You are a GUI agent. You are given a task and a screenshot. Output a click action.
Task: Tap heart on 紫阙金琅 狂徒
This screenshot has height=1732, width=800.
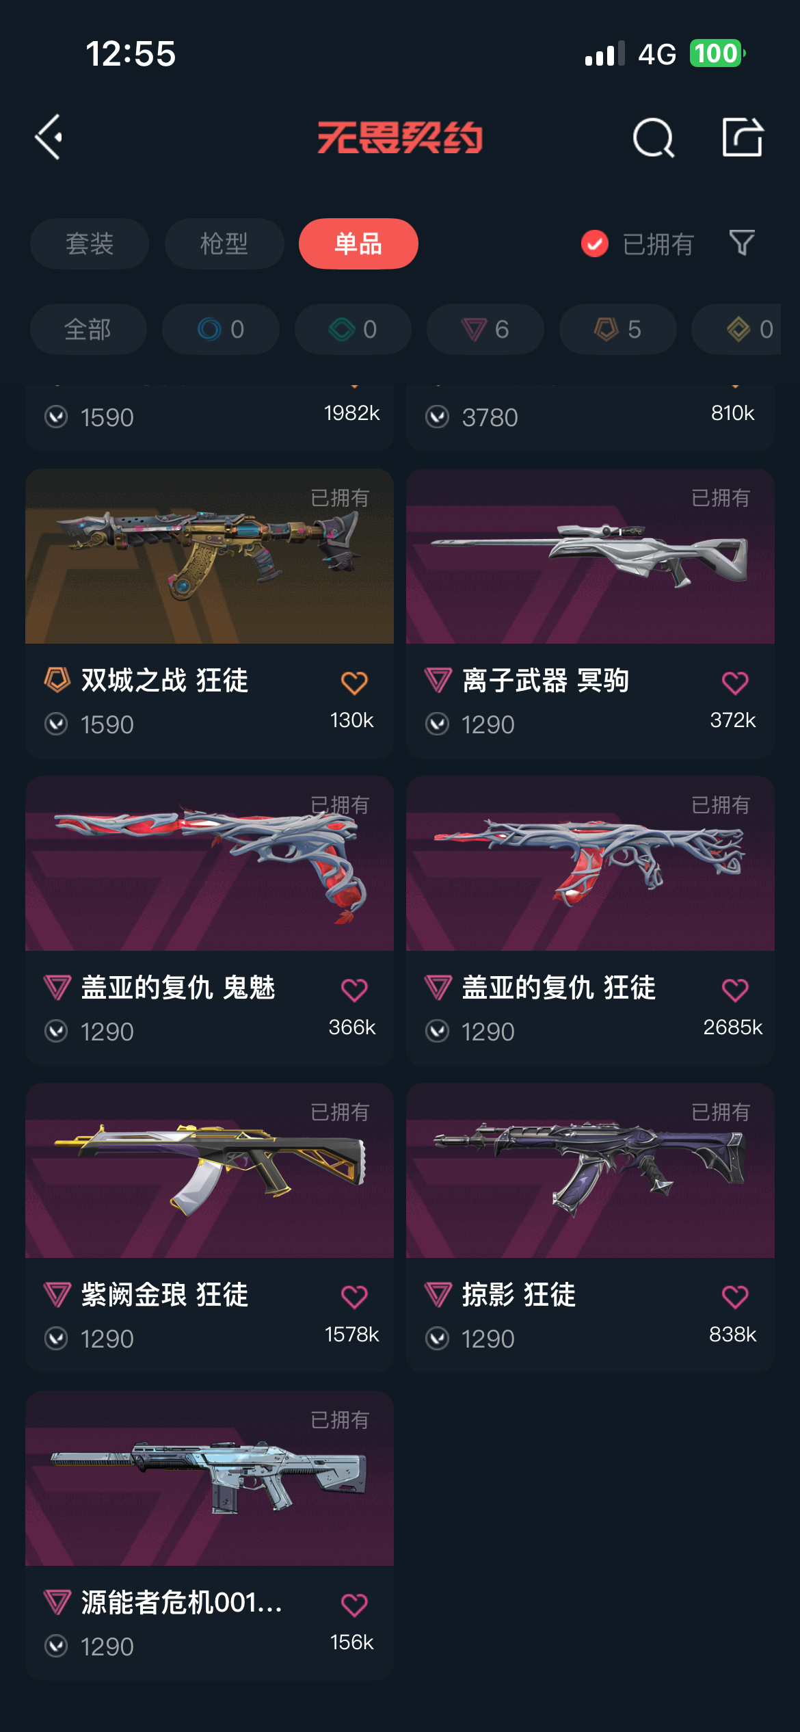click(x=354, y=1297)
